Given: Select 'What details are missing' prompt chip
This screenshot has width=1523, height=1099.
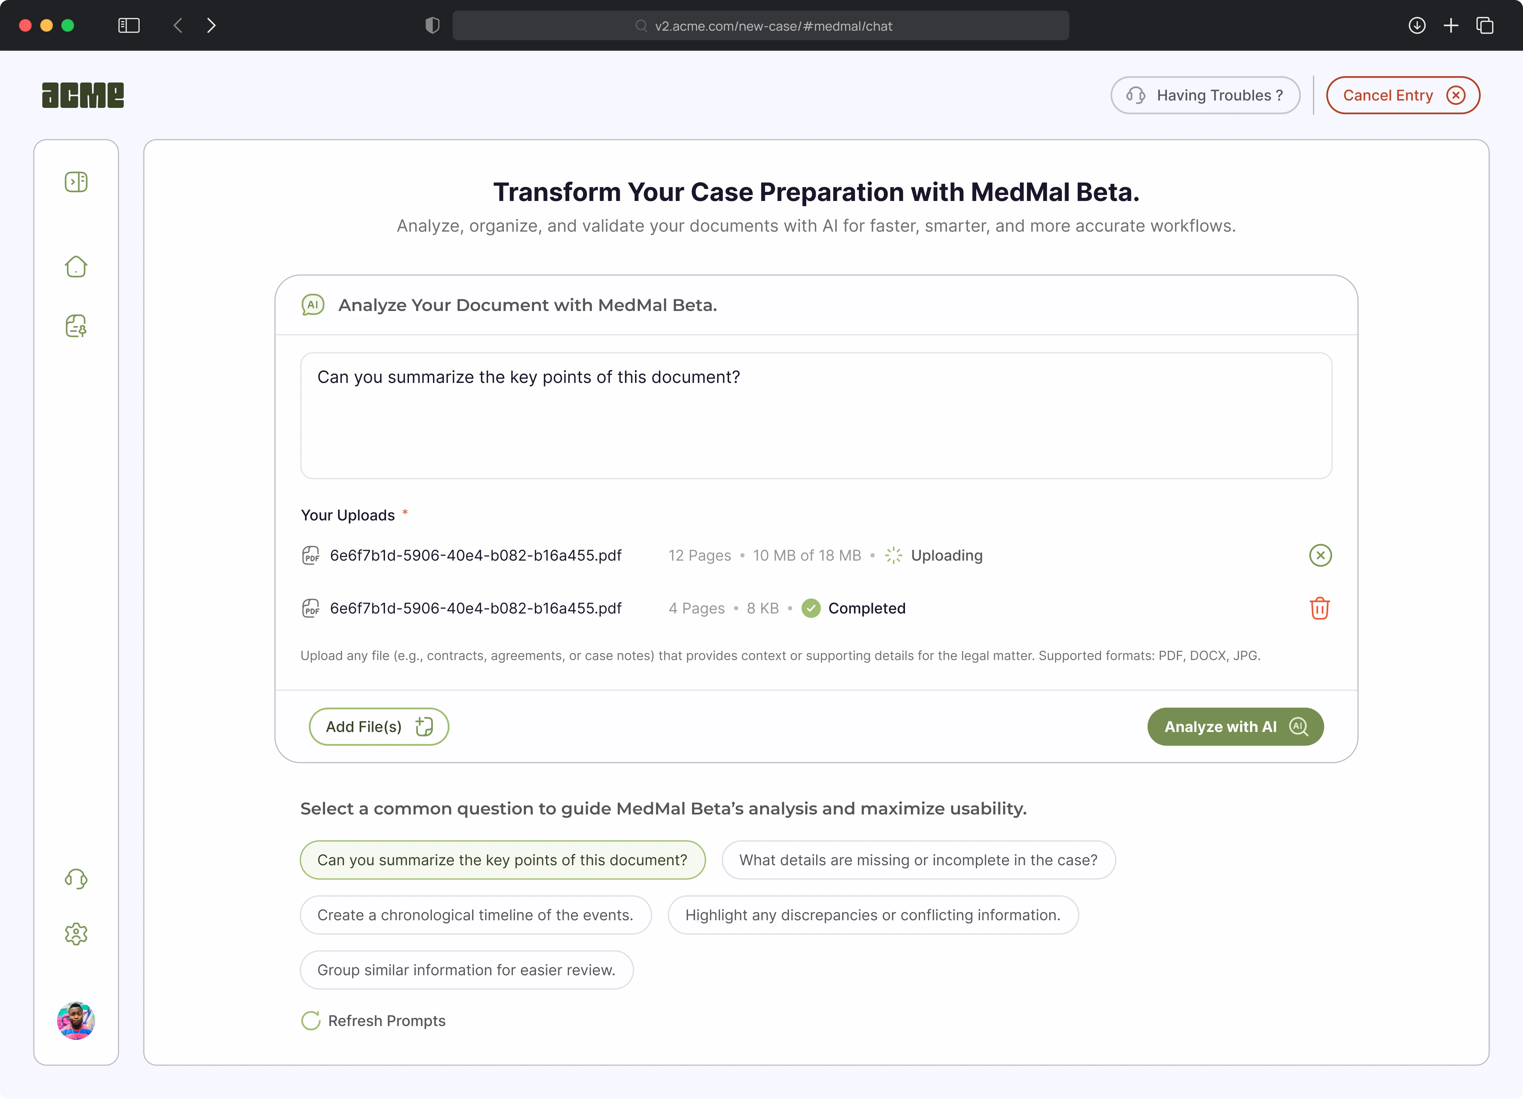Looking at the screenshot, I should 918,860.
